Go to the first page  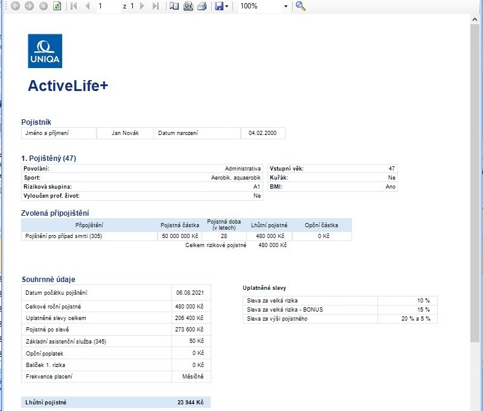click(74, 6)
